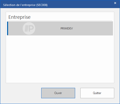This screenshot has height=104, width=120.
Task: Quit the dialog using Quitter button
Action: pyautogui.click(x=97, y=93)
